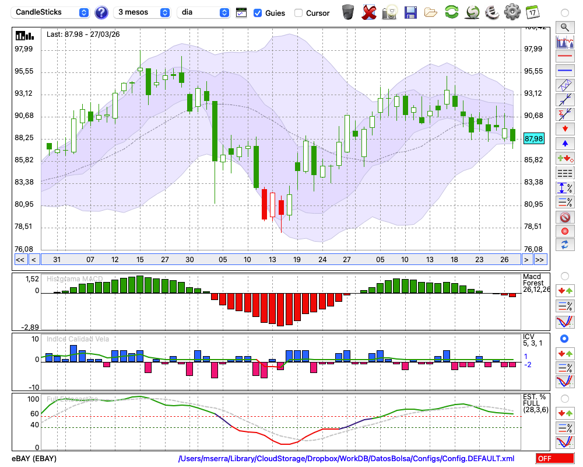Select the Full Stochastic panel radio button
The image size is (583, 467).
[565, 399]
